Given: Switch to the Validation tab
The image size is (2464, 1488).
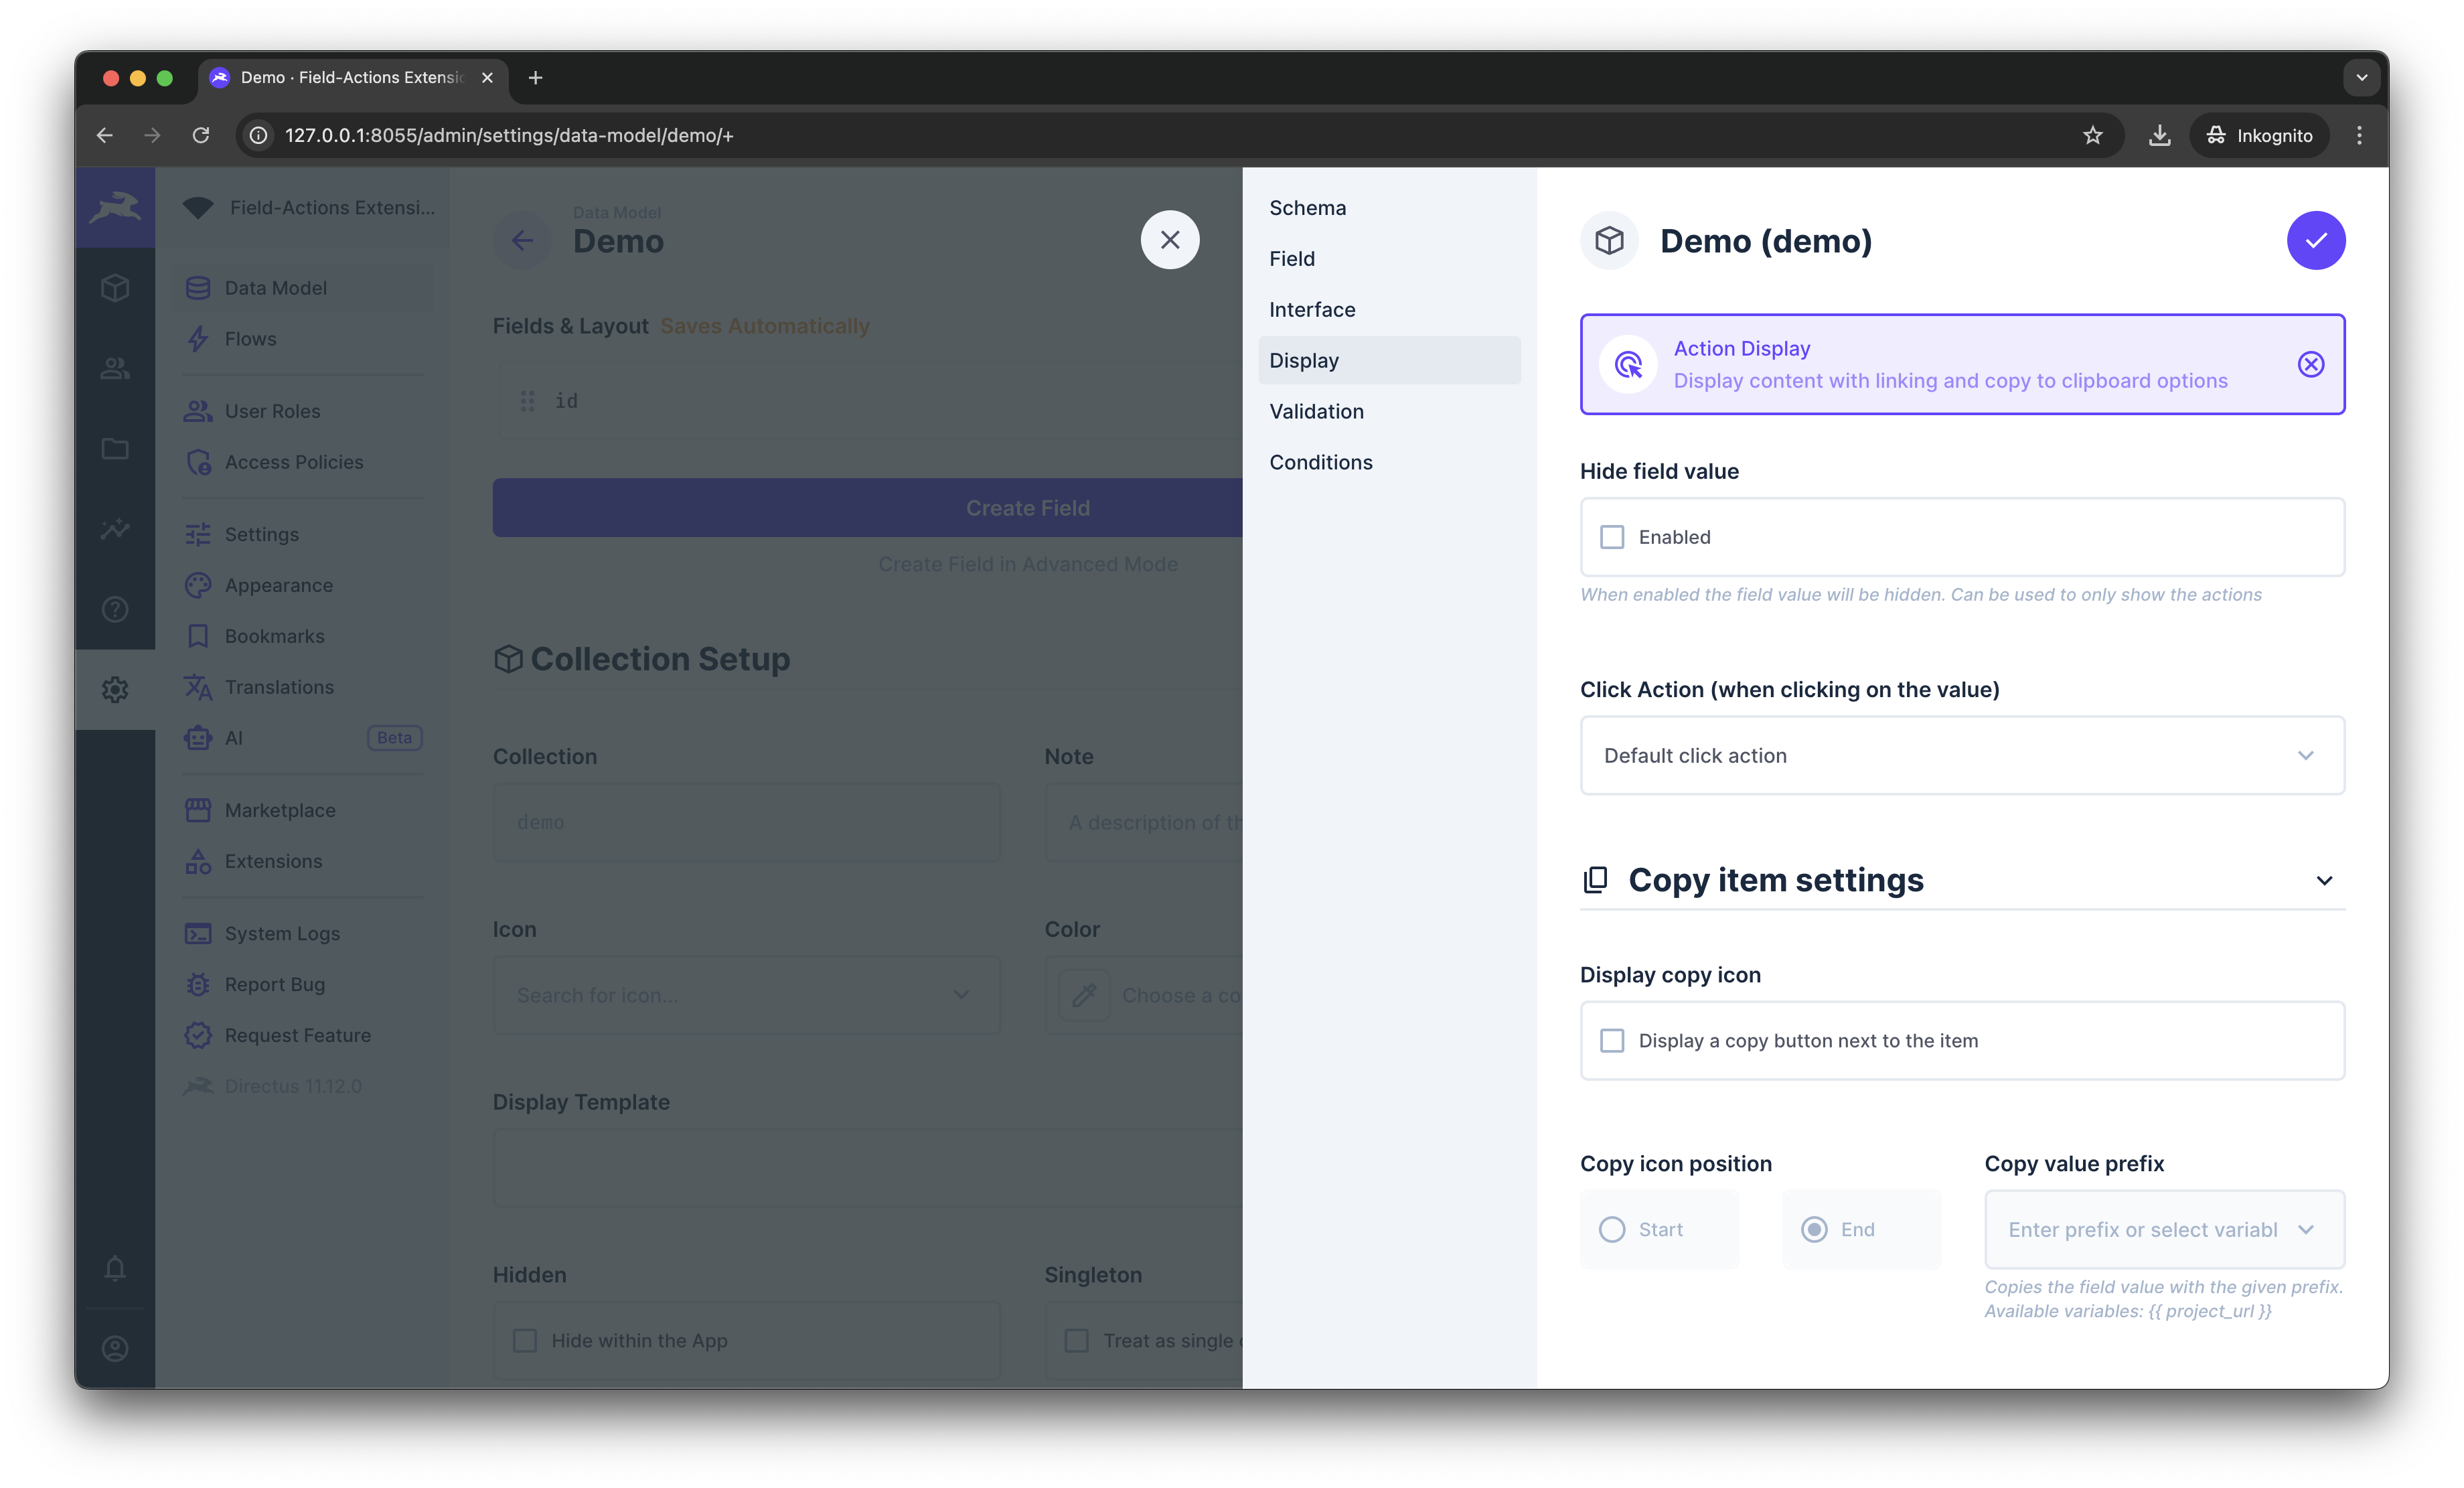Looking at the screenshot, I should click(x=1316, y=411).
